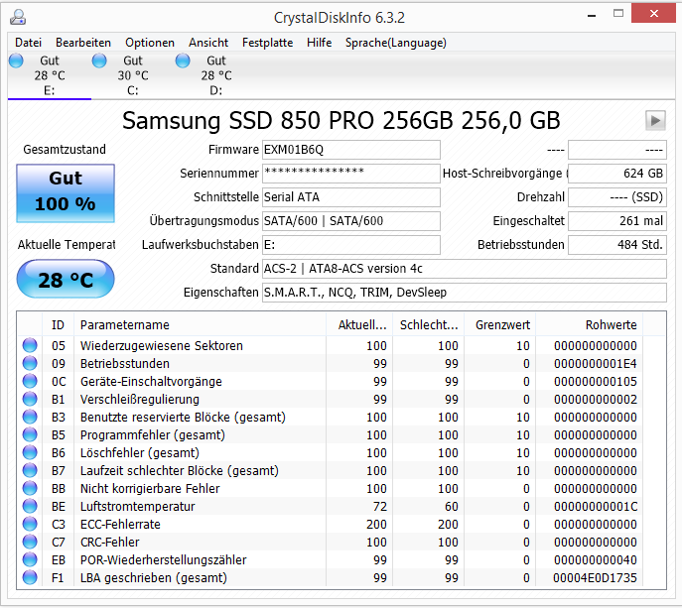Screen dimensions: 682x608
Task: Select the CRC-Fehler parameter name
Action: 109,542
